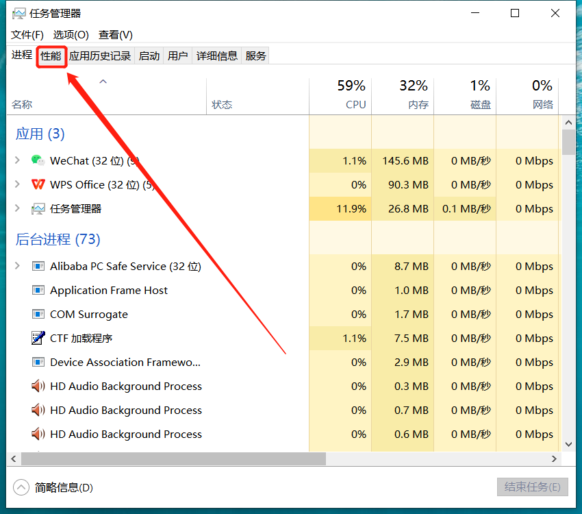Click the Task Manager title bar icon

click(x=18, y=14)
